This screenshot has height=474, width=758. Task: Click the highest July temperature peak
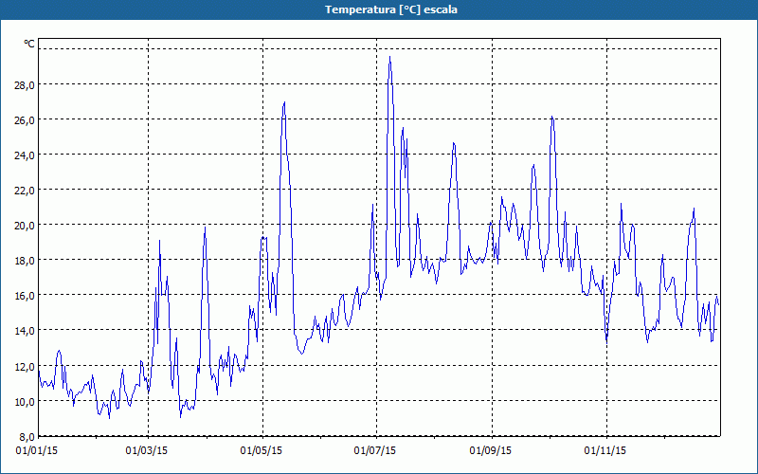(389, 57)
